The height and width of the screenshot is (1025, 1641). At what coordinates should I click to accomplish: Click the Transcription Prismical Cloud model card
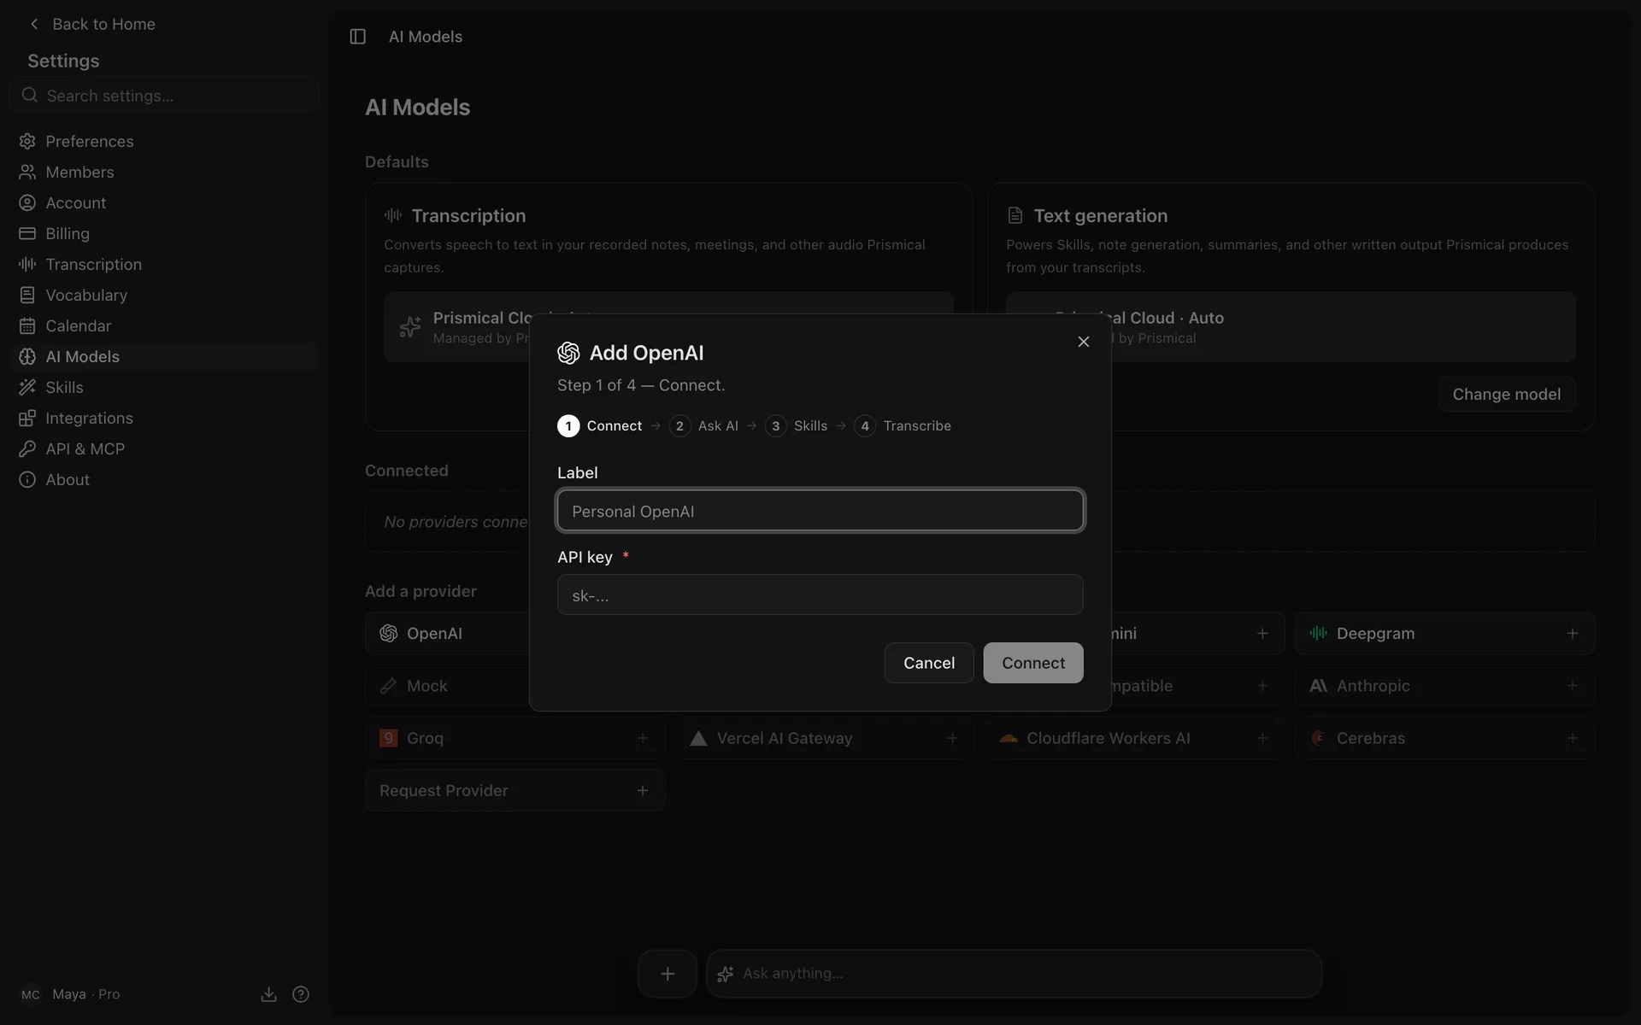pos(668,327)
